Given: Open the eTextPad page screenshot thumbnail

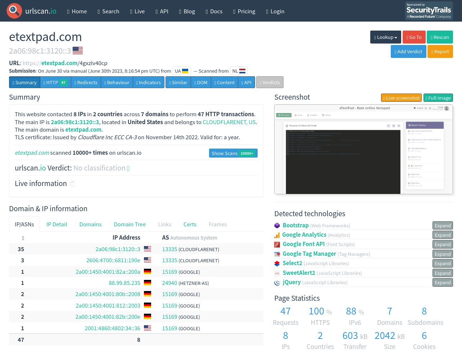Looking at the screenshot, I should tap(363, 149).
